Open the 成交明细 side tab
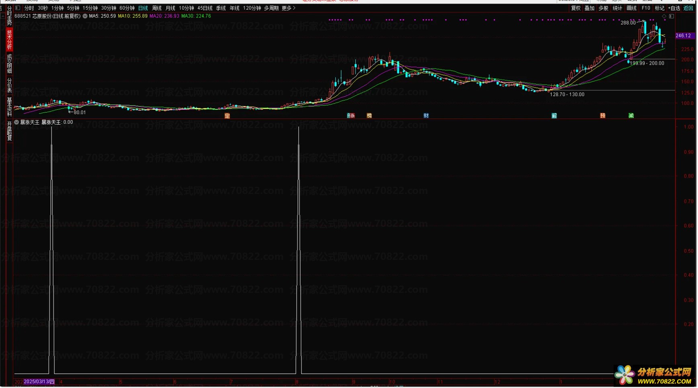 9,63
